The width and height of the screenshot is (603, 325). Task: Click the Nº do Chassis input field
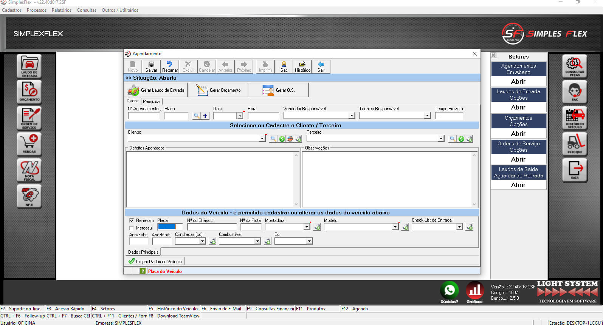(x=212, y=227)
